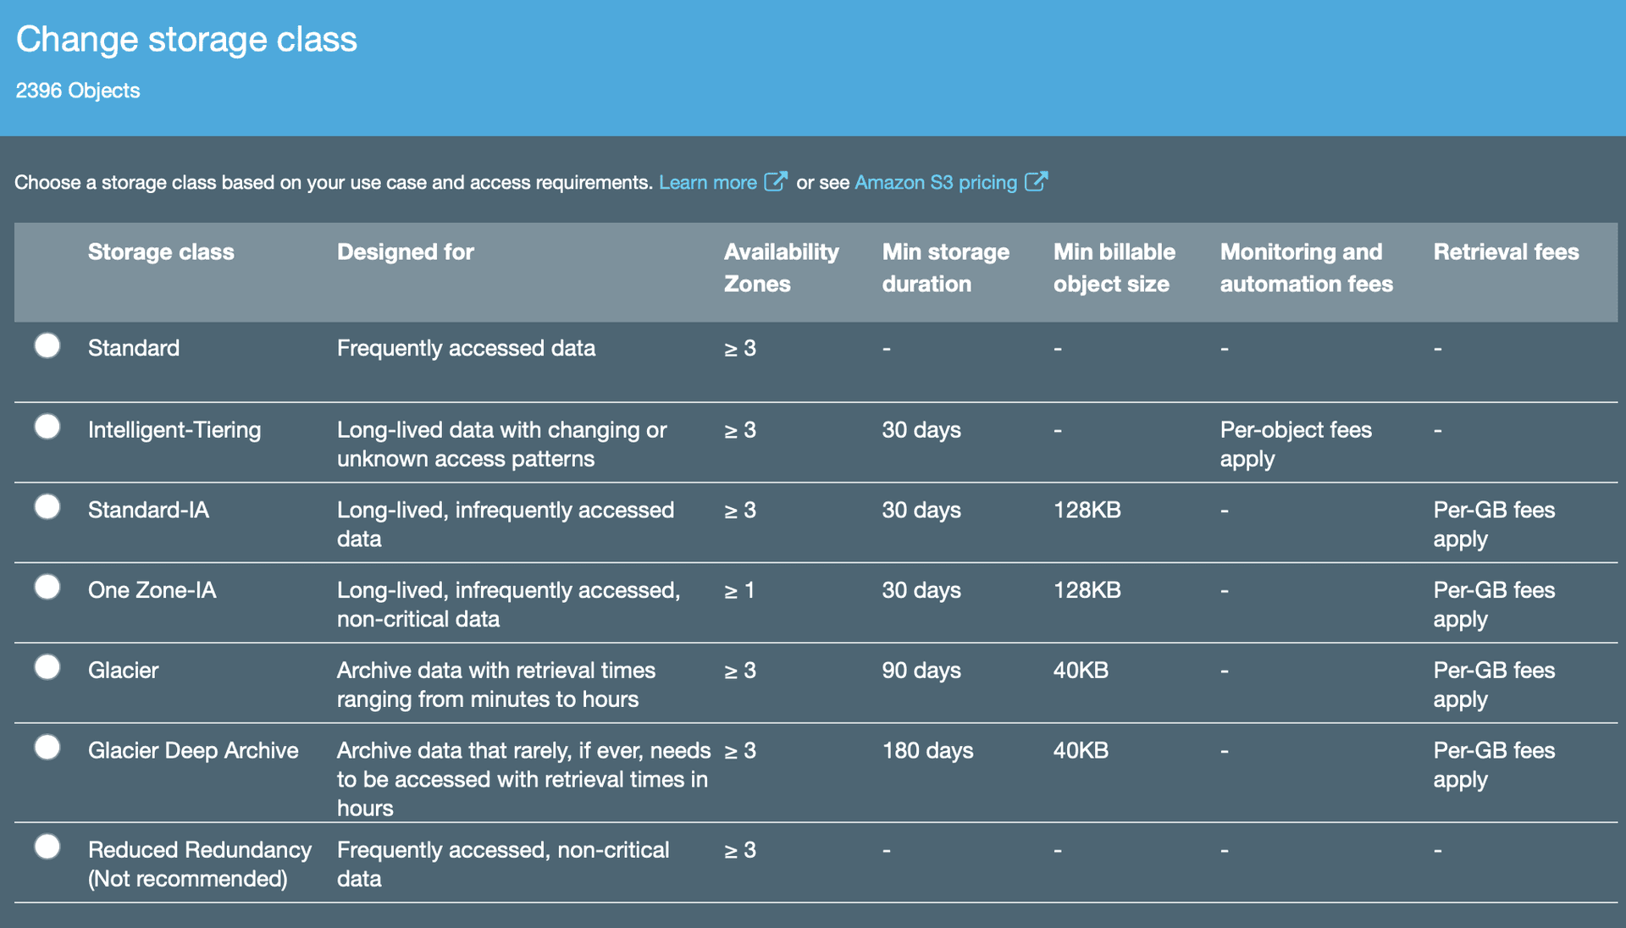Image resolution: width=1626 pixels, height=928 pixels.
Task: Click the Availability Zones column header
Action: 780,268
